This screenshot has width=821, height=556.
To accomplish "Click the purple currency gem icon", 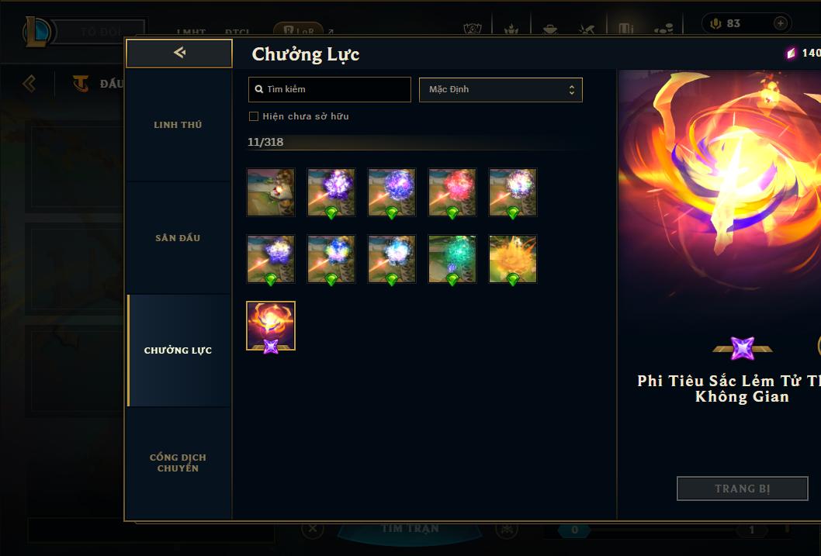I will pyautogui.click(x=791, y=53).
